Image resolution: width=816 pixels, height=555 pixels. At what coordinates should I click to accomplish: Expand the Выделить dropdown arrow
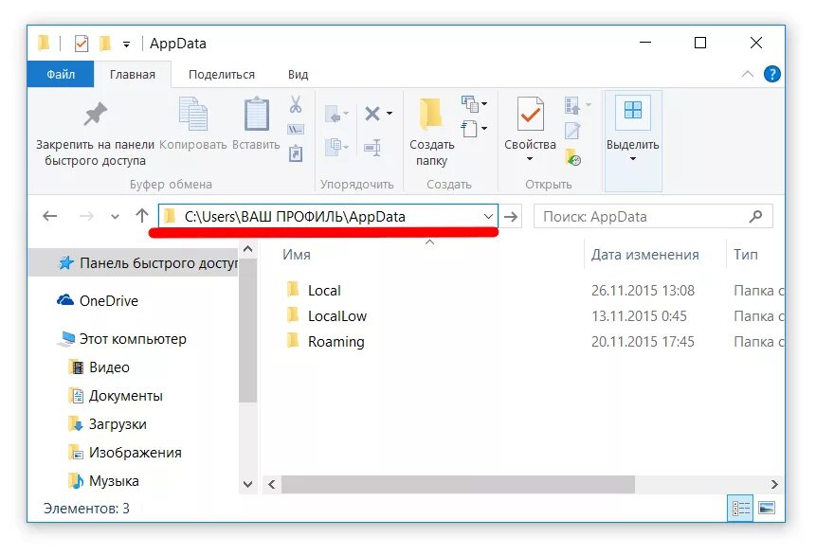[633, 159]
